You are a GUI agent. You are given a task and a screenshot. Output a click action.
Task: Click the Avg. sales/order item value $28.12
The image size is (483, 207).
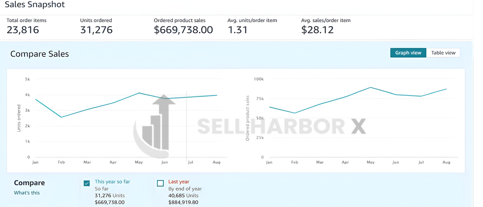point(317,30)
